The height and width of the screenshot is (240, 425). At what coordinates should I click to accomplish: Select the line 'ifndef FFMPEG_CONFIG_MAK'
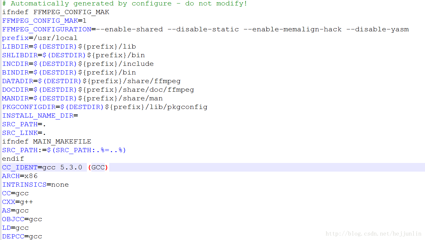click(x=56, y=12)
